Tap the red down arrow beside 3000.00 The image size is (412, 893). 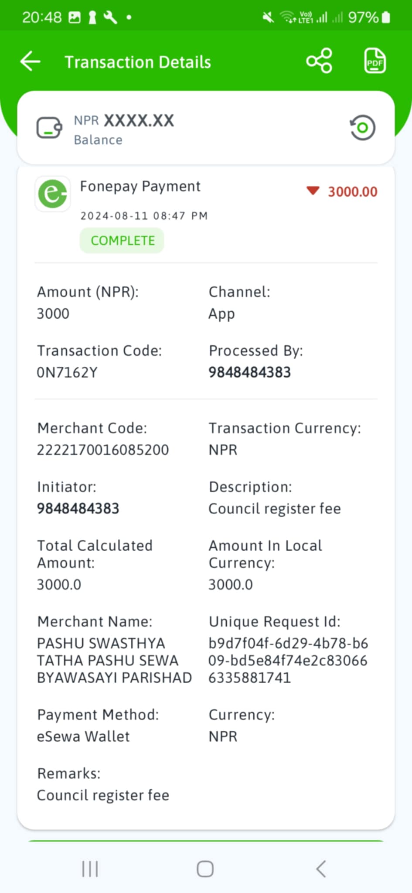coord(313,191)
